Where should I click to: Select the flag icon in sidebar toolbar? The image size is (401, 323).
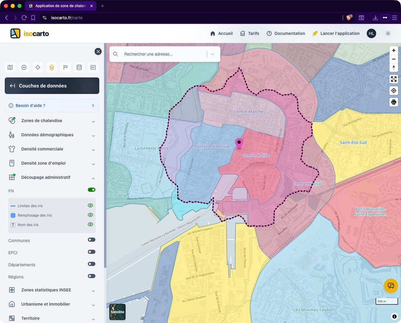tap(65, 67)
